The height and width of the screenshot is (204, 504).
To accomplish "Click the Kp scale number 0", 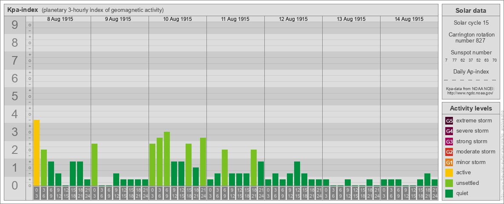I will (x=14, y=185).
